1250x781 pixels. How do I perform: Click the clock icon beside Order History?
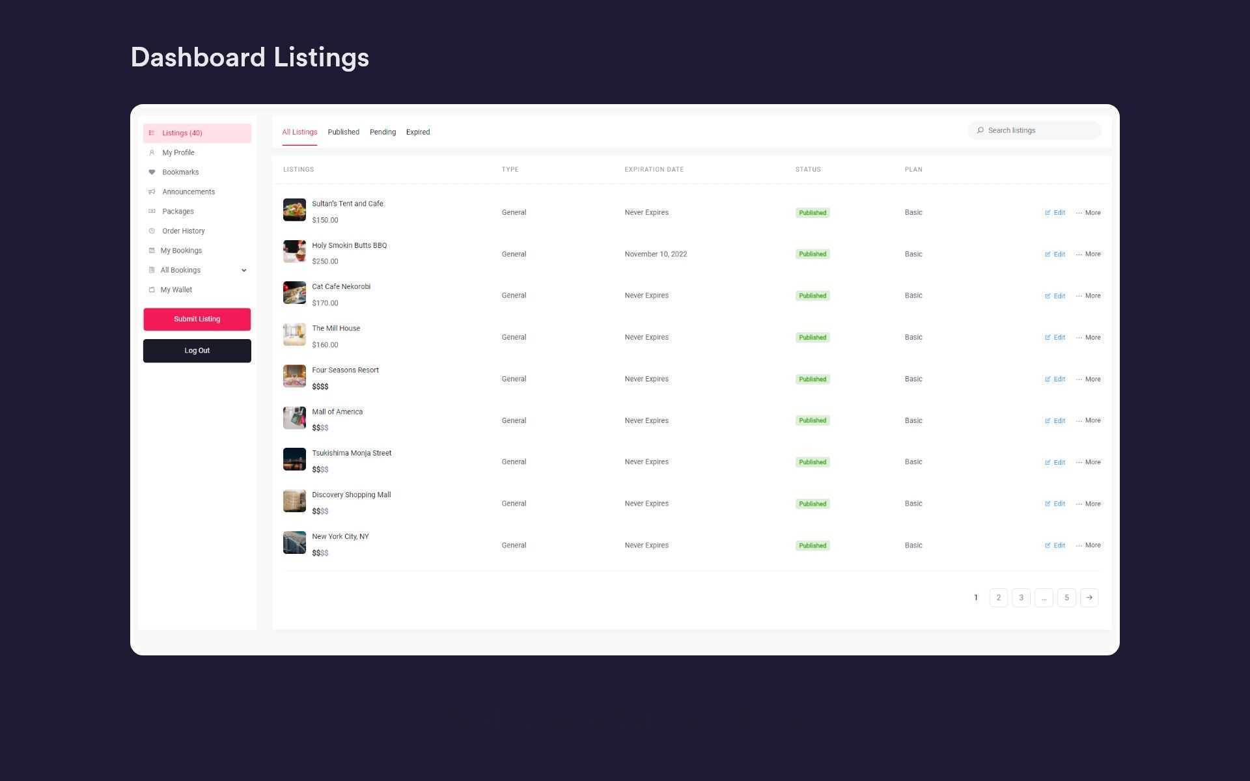pos(152,231)
